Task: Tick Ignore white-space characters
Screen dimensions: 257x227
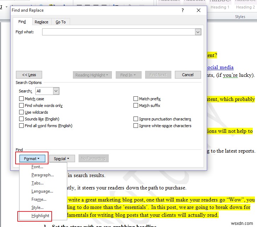Action: click(136, 126)
